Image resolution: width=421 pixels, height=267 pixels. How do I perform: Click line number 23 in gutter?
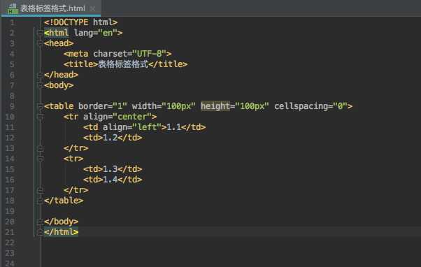click(10, 253)
